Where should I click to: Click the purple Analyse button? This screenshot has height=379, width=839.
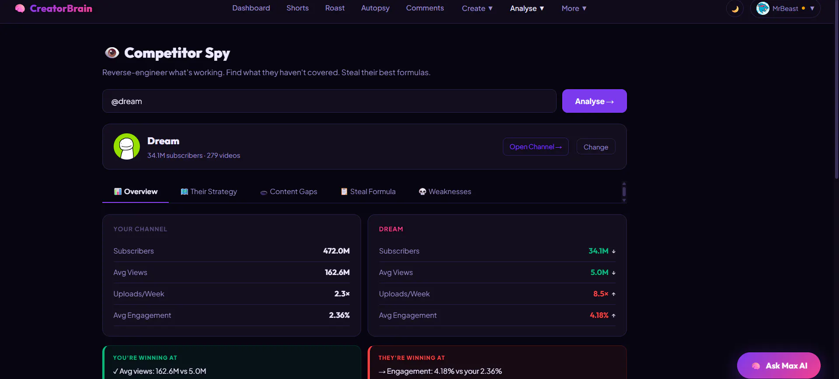pyautogui.click(x=594, y=101)
